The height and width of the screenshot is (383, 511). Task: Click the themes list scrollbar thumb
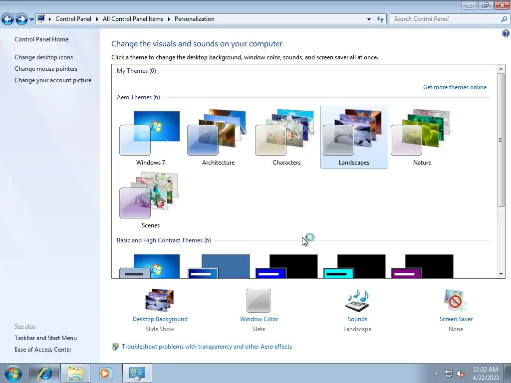[501, 140]
